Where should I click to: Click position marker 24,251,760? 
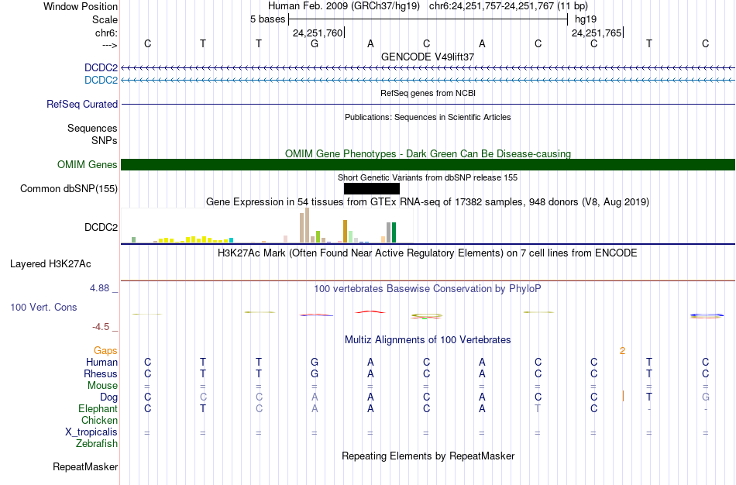(318, 33)
